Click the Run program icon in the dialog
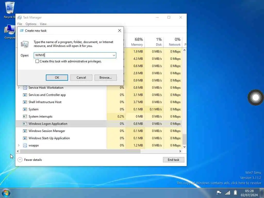This screenshot has height=198, width=264. tap(25, 44)
